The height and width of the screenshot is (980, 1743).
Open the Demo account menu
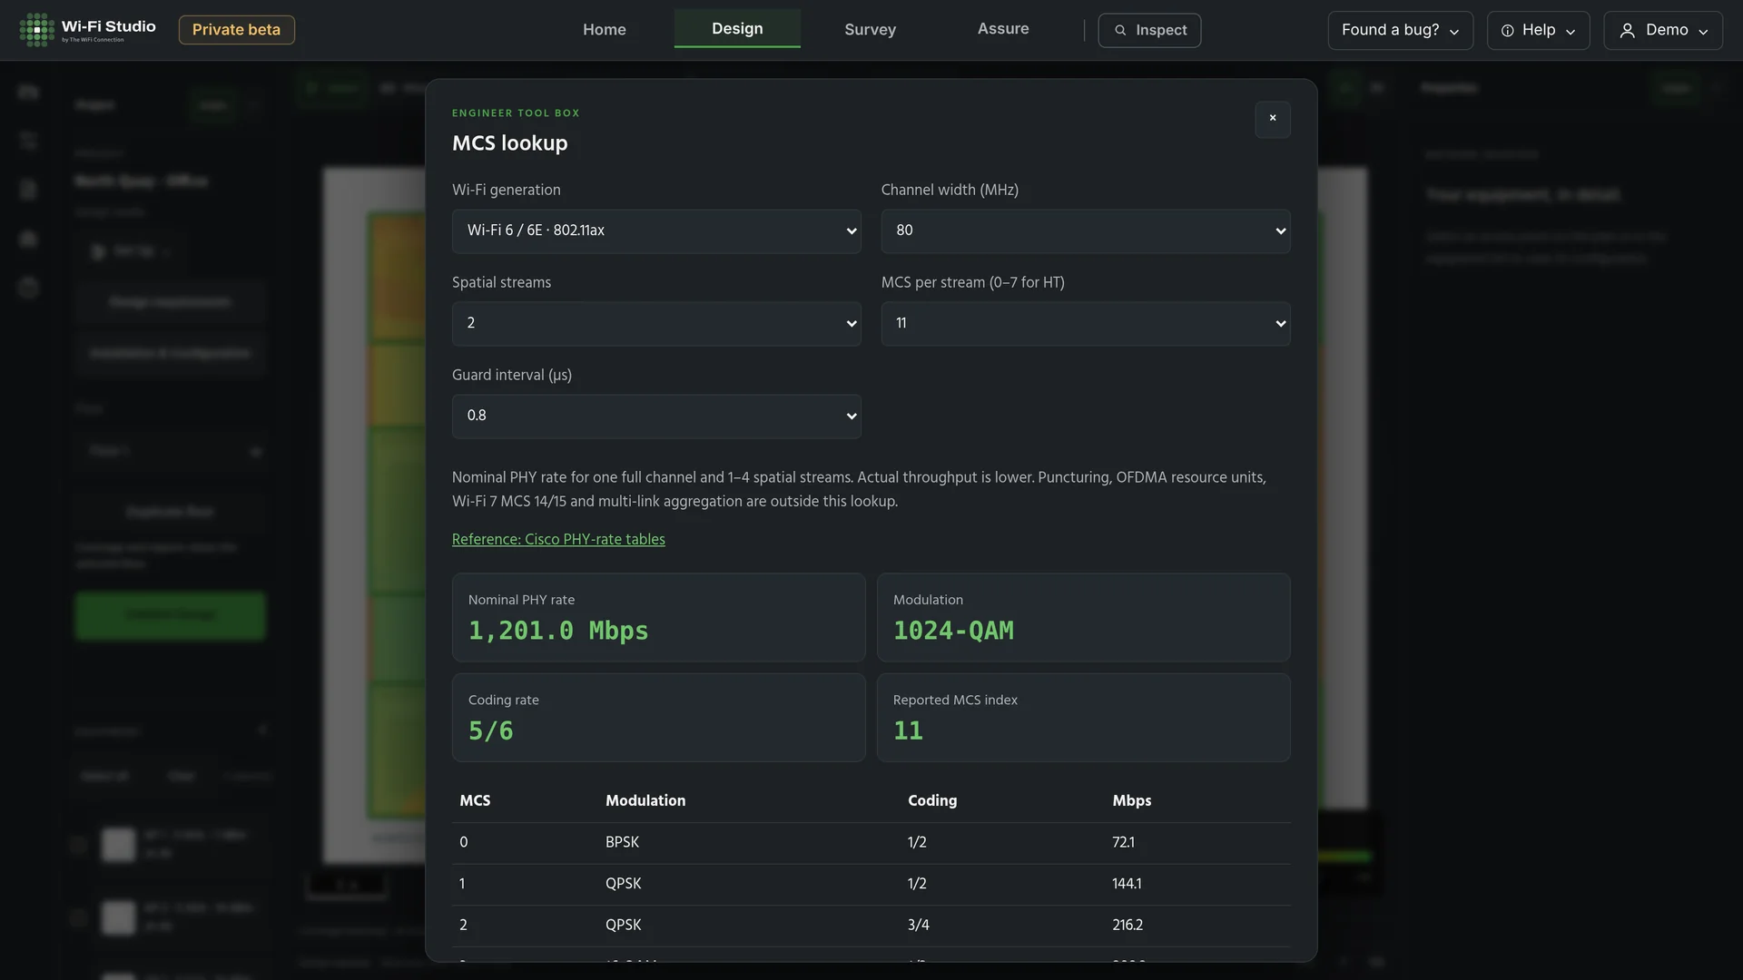pyautogui.click(x=1663, y=30)
